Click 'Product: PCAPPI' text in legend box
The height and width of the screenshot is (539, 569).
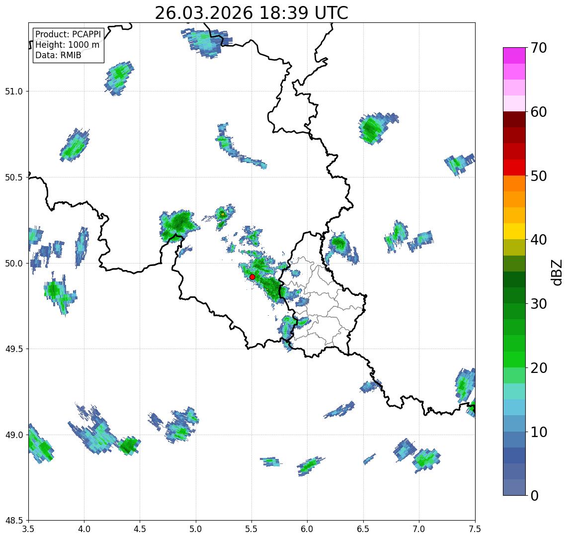click(68, 34)
